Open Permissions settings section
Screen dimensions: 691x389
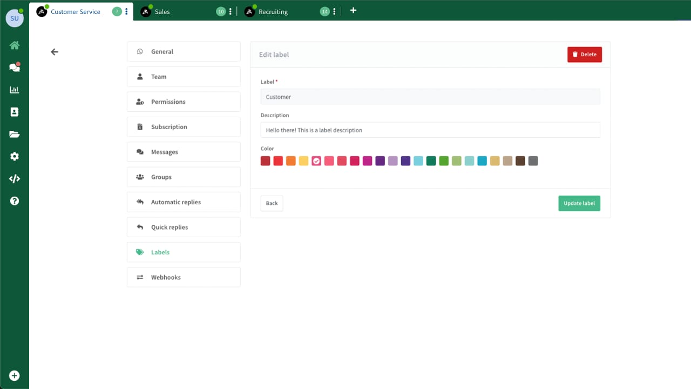pos(184,102)
